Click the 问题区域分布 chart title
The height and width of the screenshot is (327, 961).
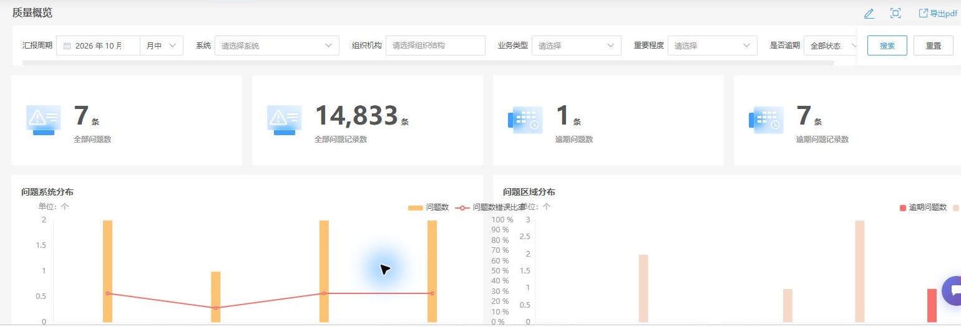point(529,192)
